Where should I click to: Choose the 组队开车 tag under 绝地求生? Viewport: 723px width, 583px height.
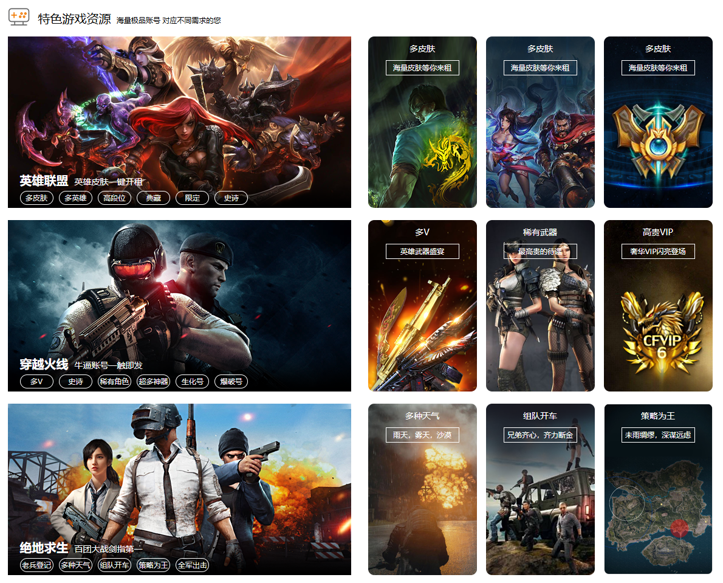click(x=114, y=565)
